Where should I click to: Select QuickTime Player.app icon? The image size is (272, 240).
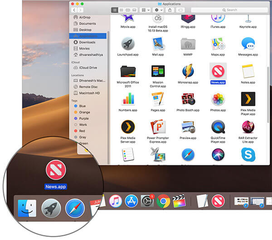coord(218,127)
